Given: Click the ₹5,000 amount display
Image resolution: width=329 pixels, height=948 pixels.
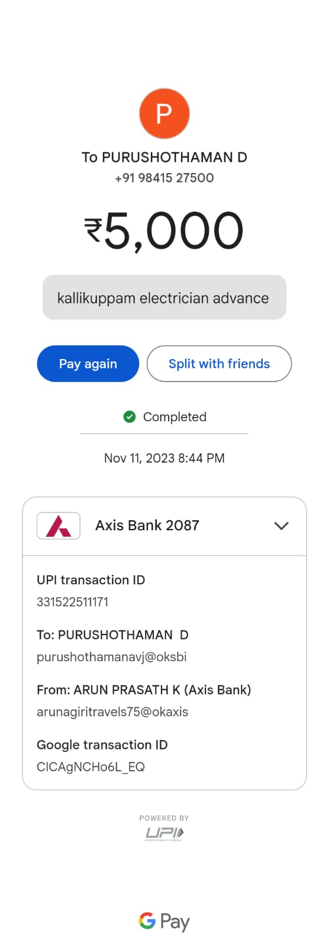Looking at the screenshot, I should [164, 231].
